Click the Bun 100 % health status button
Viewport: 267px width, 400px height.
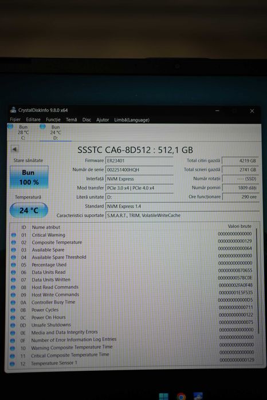(29, 177)
